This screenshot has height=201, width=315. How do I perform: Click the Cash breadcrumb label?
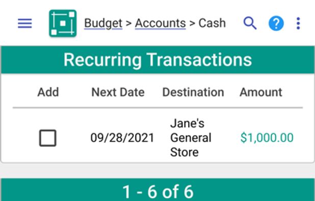tap(212, 23)
